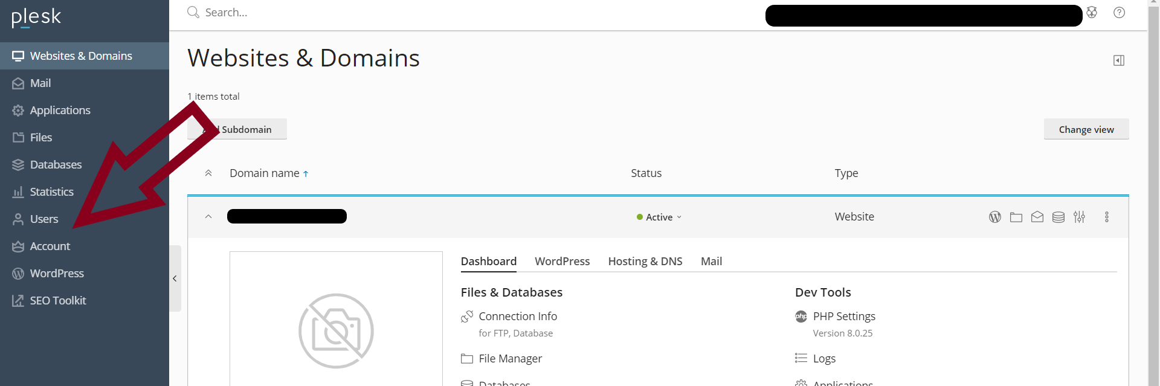This screenshot has height=386, width=1160.
Task: Select the Dashboard tab
Action: pos(489,261)
